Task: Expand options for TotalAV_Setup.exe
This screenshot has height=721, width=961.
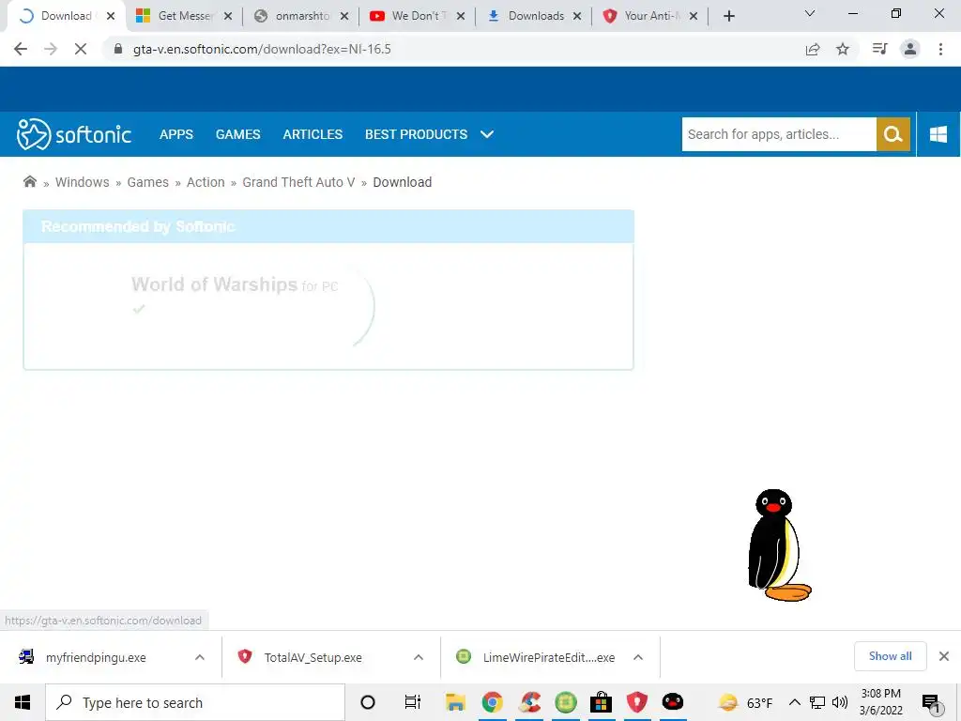Action: 418,657
